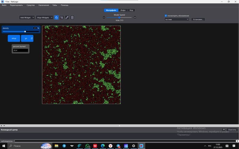
Task: Choose the edit pencil tool
Action: tap(67, 18)
